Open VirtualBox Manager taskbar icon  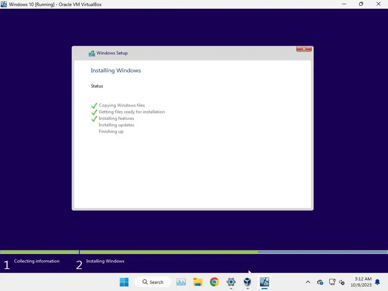pyautogui.click(x=247, y=282)
